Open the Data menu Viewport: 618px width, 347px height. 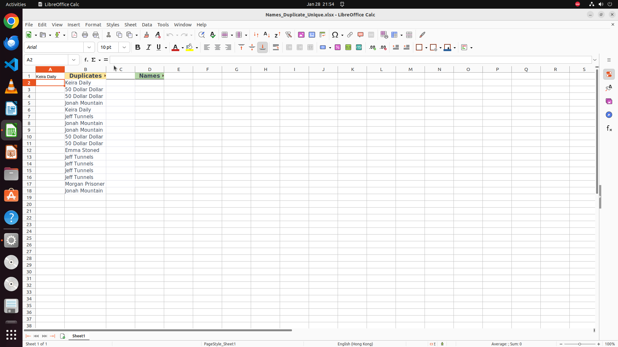pyautogui.click(x=147, y=25)
